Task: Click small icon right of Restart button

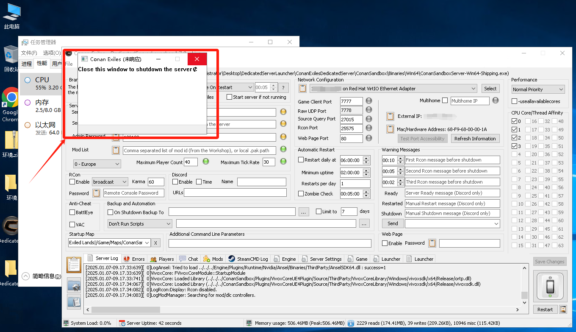Action: point(563,309)
